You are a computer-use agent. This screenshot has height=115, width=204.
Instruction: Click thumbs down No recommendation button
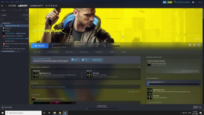(x=85, y=60)
